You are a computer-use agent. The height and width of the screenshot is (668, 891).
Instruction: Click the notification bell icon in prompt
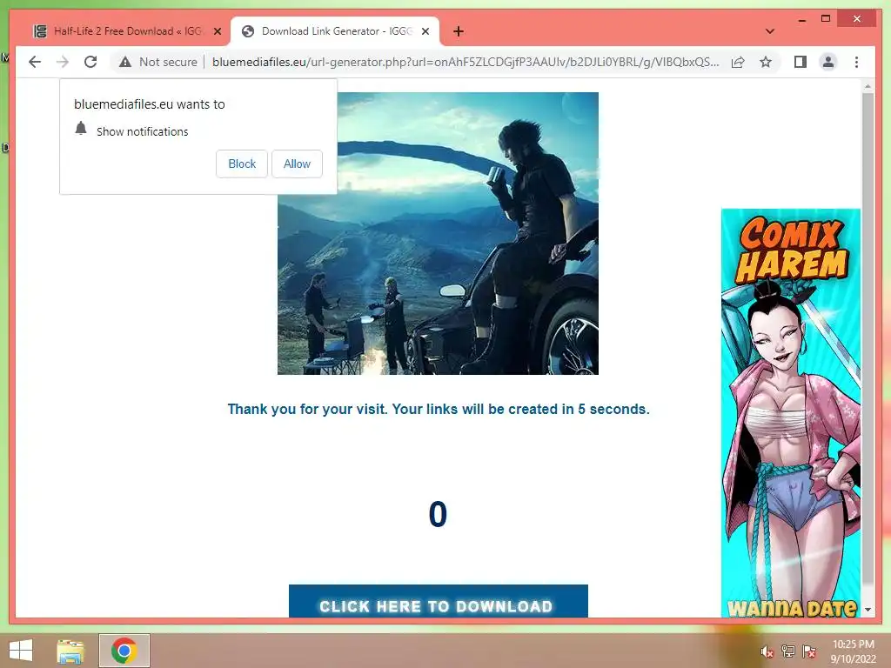pos(81,129)
